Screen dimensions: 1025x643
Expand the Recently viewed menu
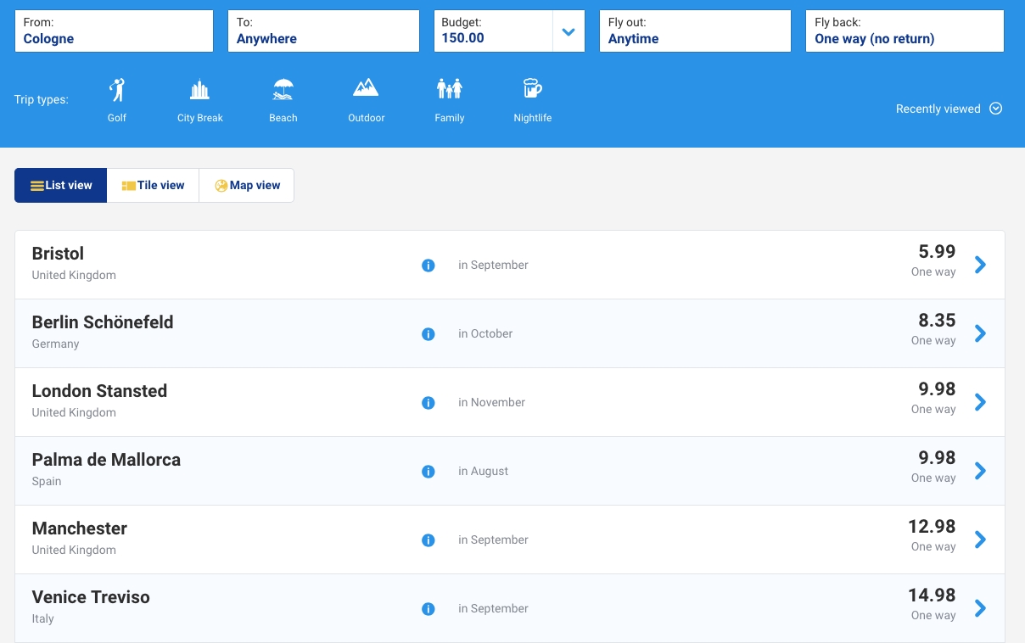(949, 109)
